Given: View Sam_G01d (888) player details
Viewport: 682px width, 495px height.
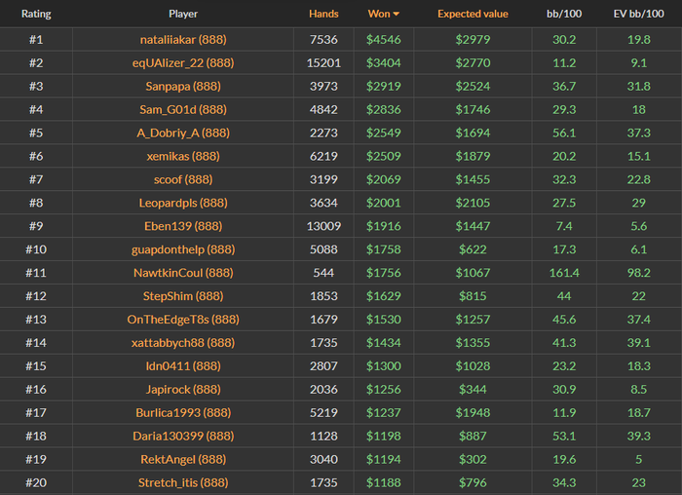Looking at the screenshot, I should click(183, 110).
